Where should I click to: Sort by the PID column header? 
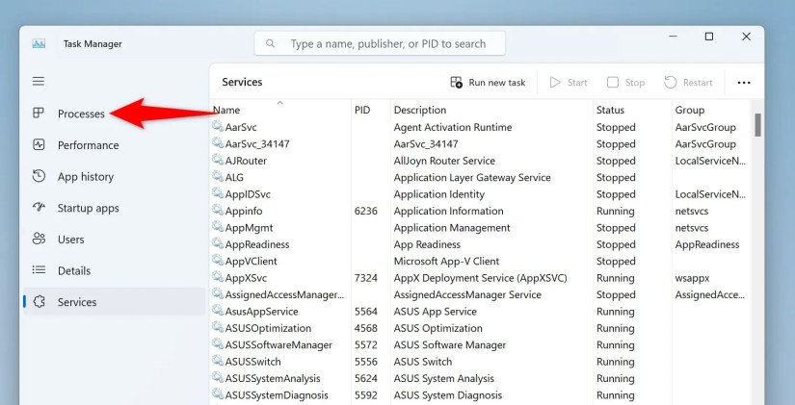pyautogui.click(x=362, y=110)
